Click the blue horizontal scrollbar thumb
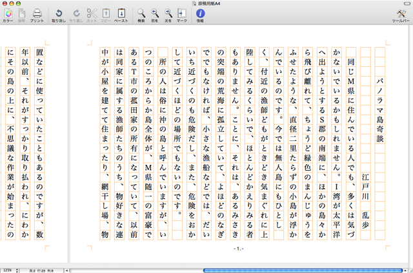 pos(303,270)
